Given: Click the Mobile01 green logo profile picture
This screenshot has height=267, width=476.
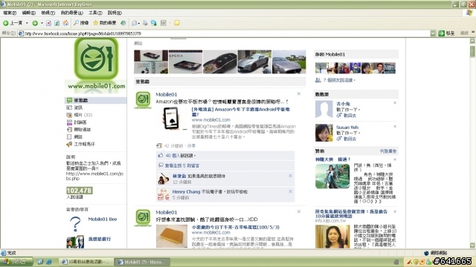Looking at the screenshot, I should [x=96, y=59].
